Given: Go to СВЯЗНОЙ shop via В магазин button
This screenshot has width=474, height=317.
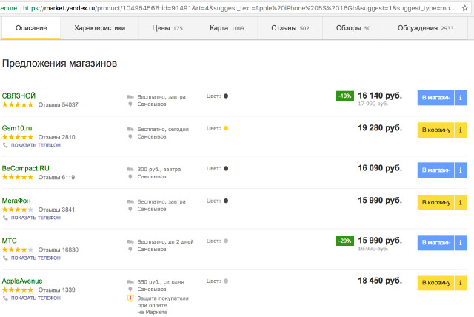Looking at the screenshot, I should pyautogui.click(x=436, y=98).
